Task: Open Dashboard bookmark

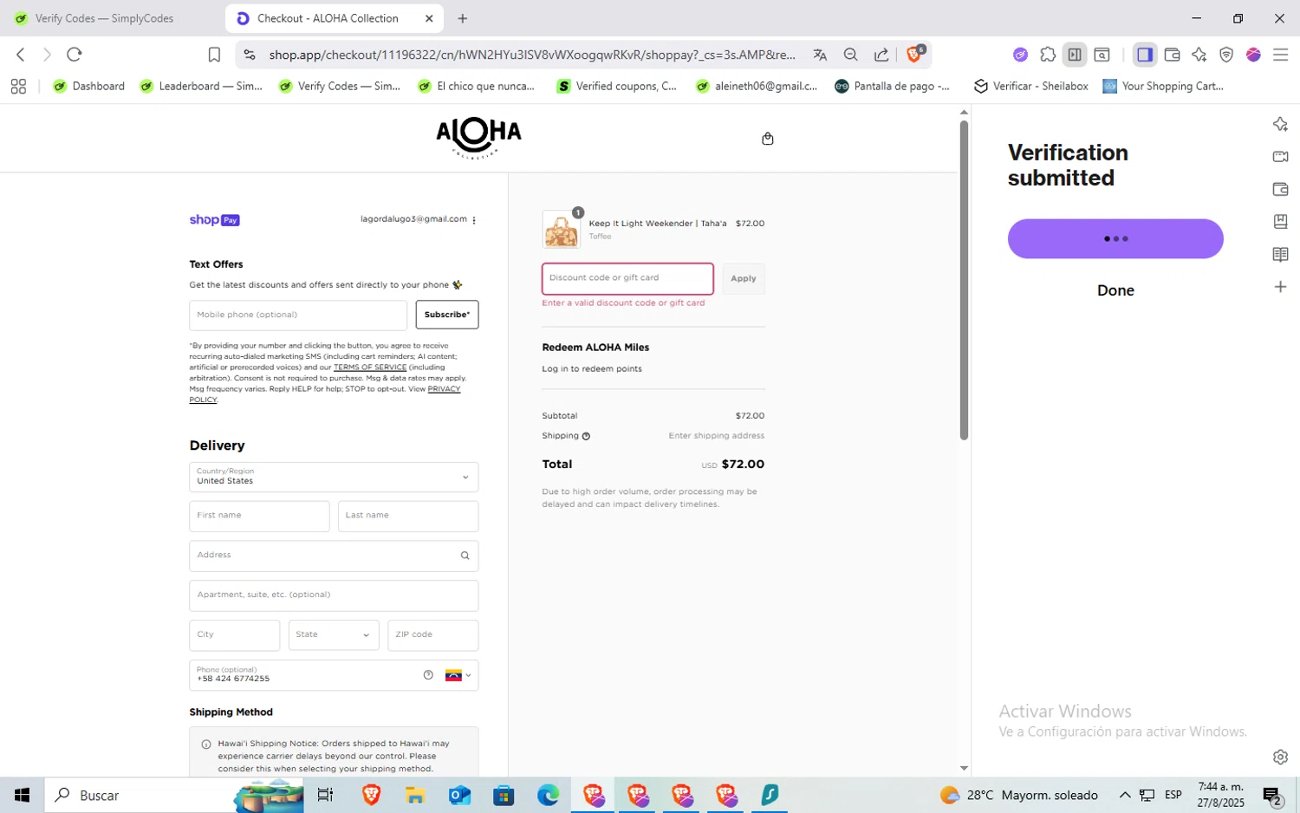Action: click(x=89, y=86)
